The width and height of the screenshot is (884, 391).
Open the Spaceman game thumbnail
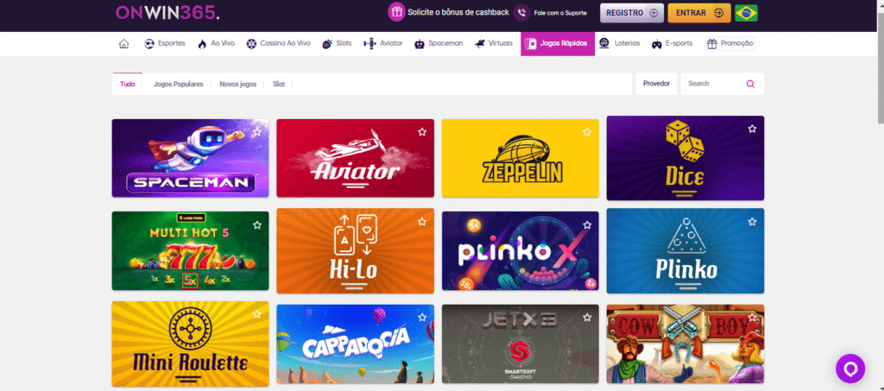point(191,158)
